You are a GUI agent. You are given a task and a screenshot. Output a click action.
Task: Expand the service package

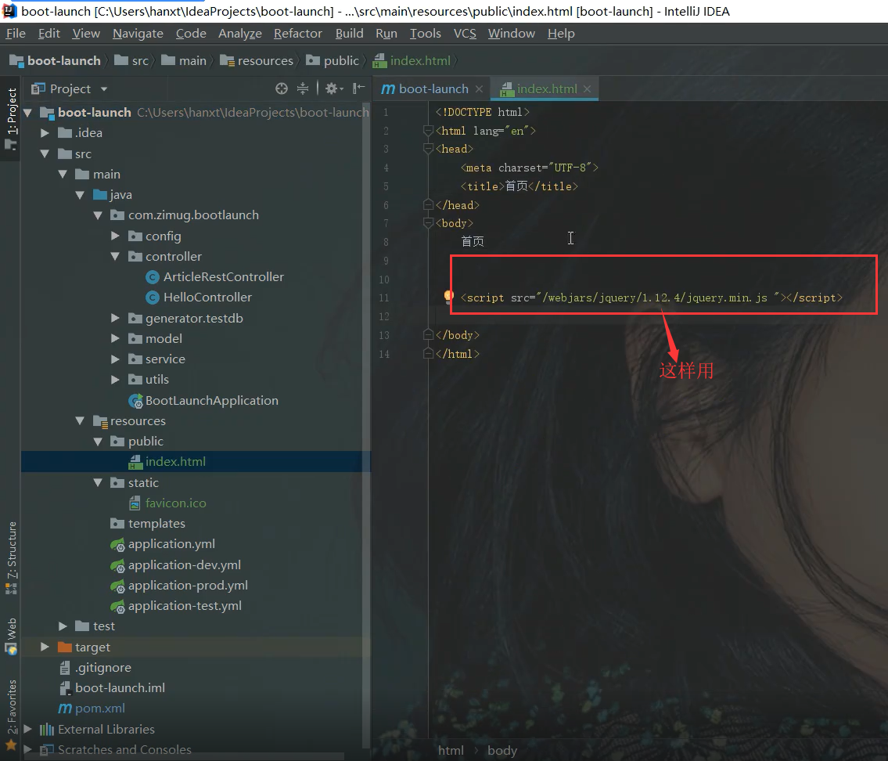click(115, 359)
